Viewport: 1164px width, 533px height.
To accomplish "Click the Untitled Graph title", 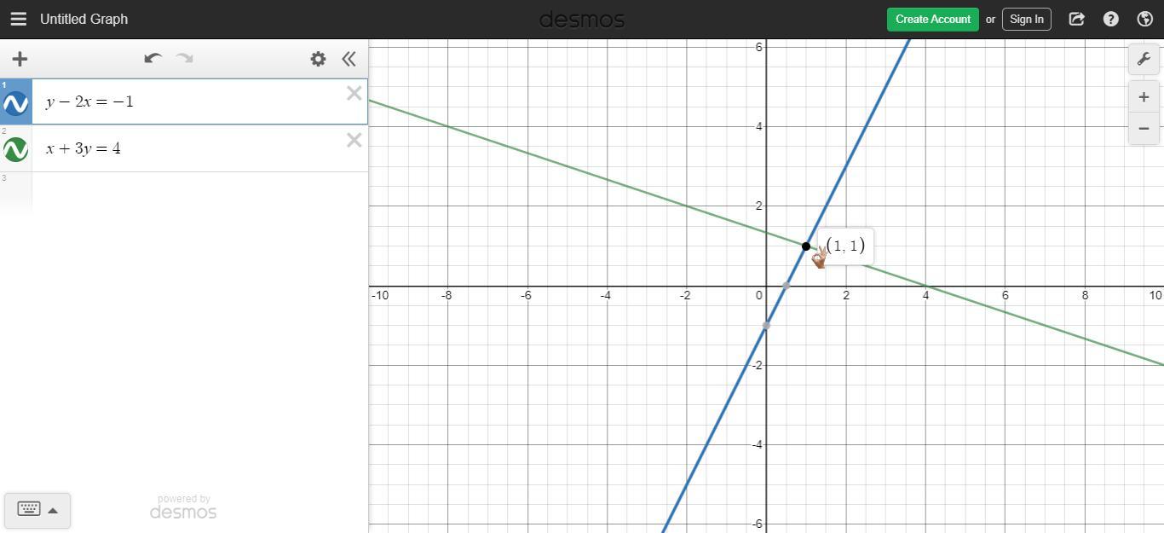I will coord(84,19).
